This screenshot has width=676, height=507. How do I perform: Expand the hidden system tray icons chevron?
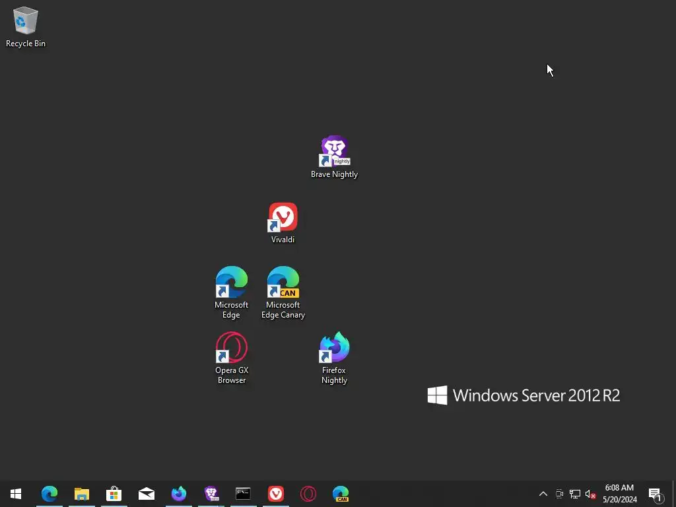pyautogui.click(x=543, y=494)
